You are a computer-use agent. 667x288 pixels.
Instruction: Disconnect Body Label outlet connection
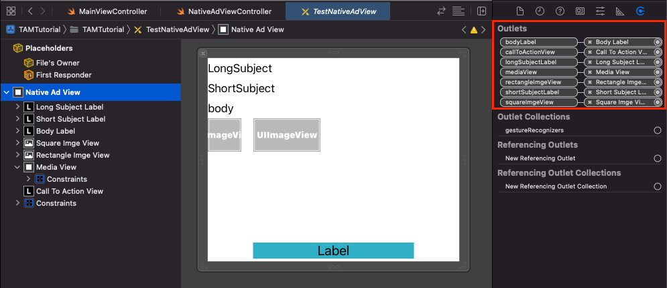coord(590,42)
